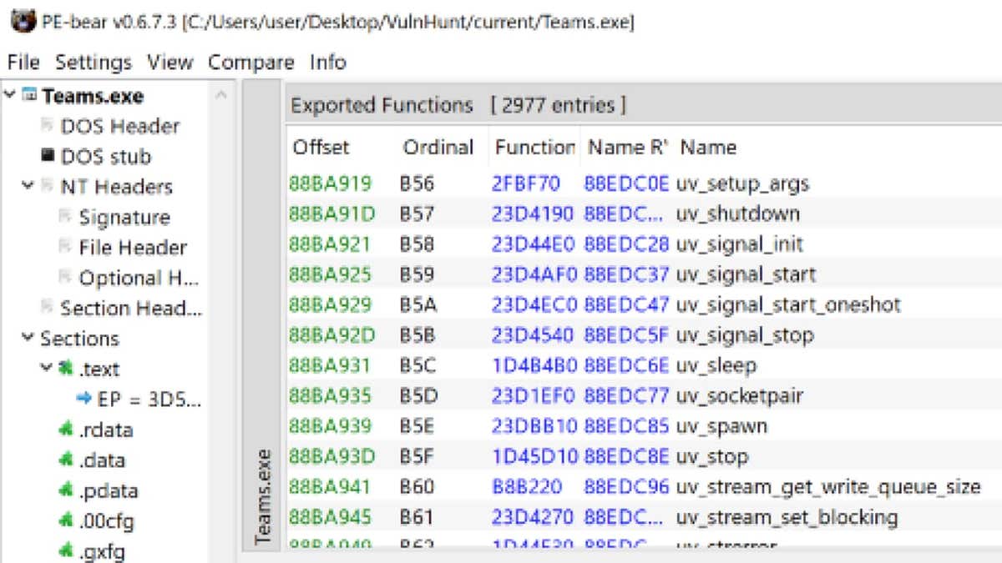Open the Compare menu
This screenshot has height=563, width=1002.
pyautogui.click(x=250, y=63)
